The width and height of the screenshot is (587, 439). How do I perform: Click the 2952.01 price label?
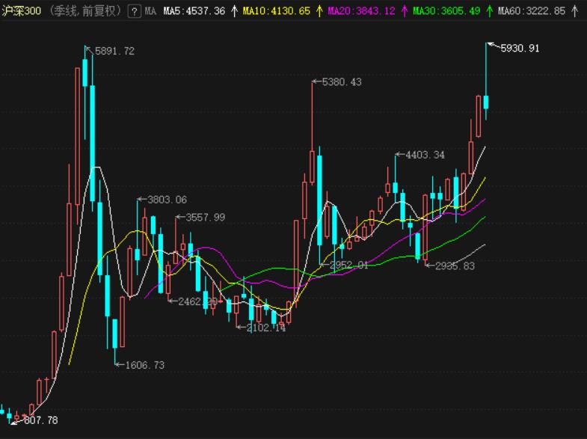(348, 265)
